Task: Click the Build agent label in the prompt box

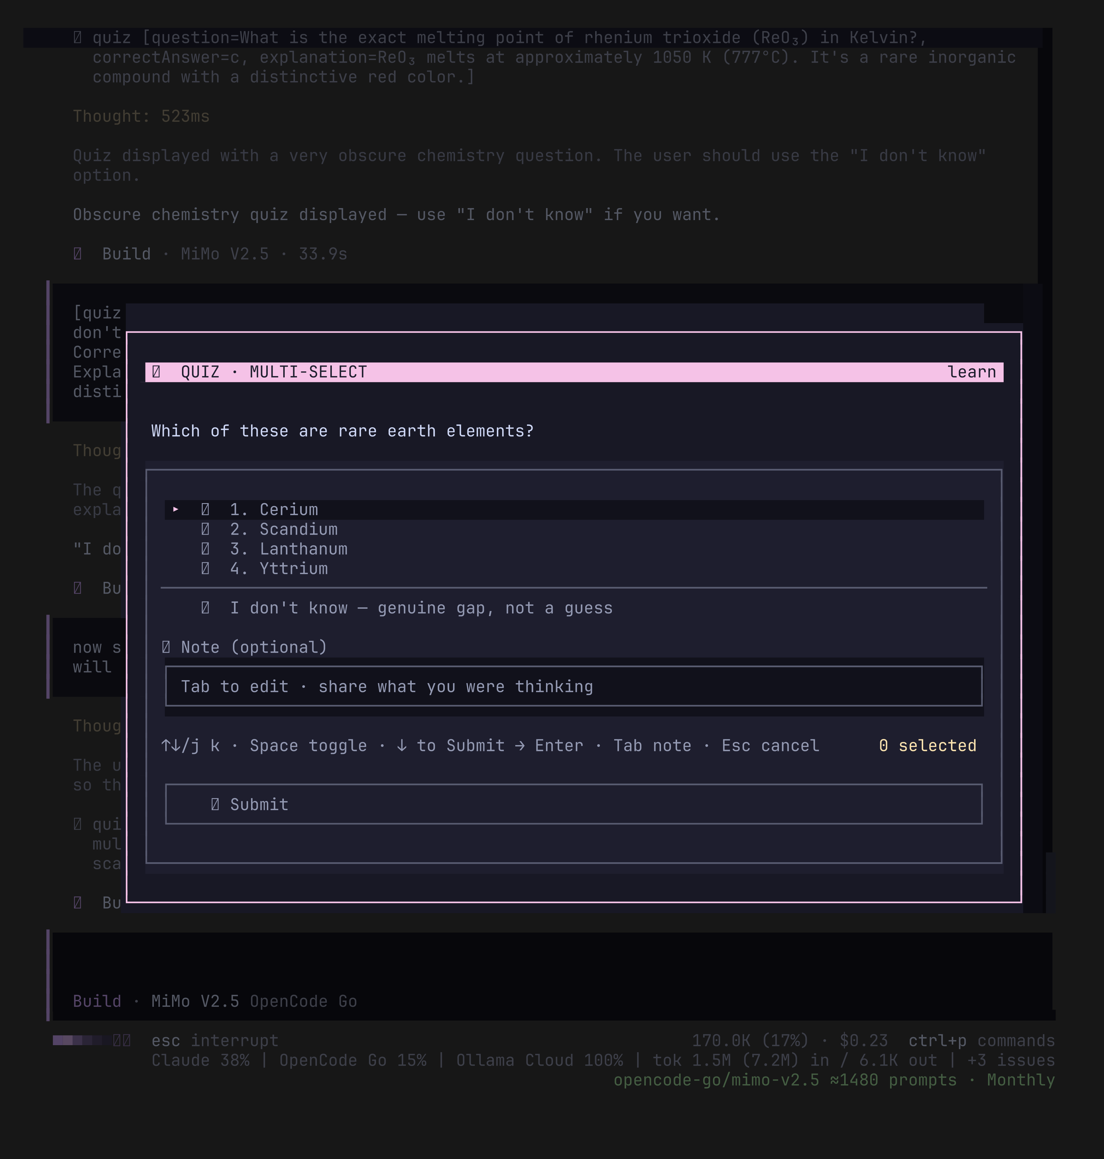Action: click(97, 1001)
